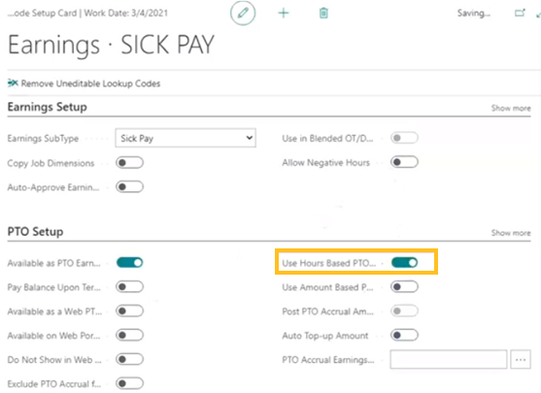Click Show more in PTO Setup
This screenshot has width=541, height=393.
[x=511, y=233]
